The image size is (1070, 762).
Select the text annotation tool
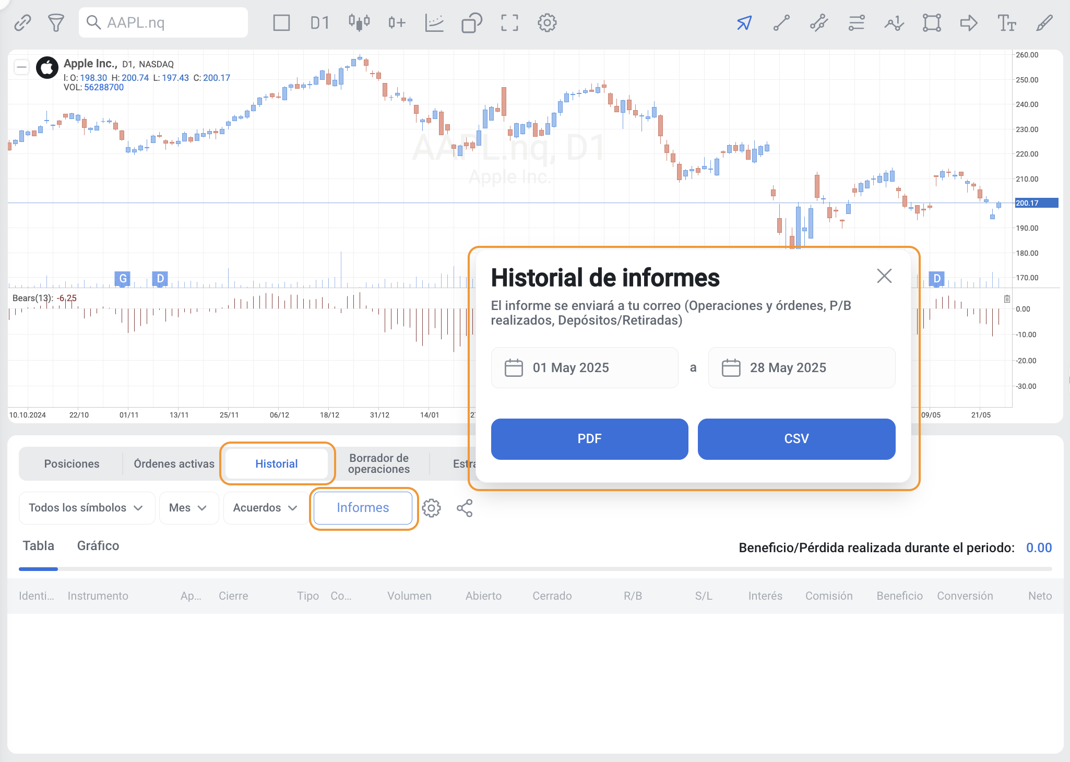coord(1007,23)
